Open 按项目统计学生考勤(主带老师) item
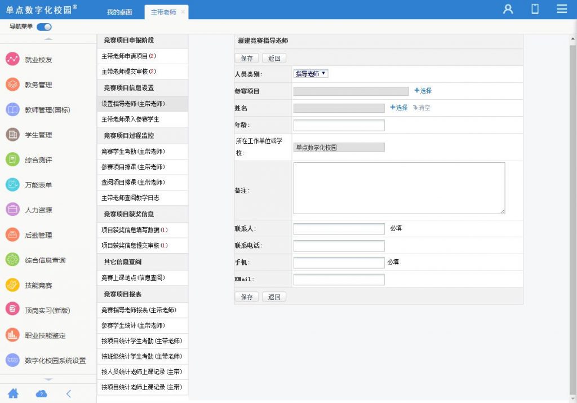The height and width of the screenshot is (403, 577). tap(143, 341)
